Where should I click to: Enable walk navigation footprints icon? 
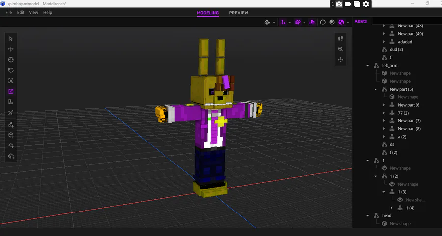[340, 39]
